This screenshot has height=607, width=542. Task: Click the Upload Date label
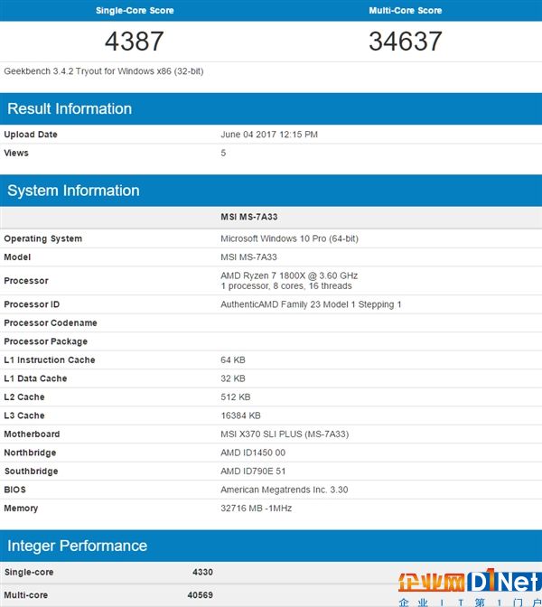pyautogui.click(x=31, y=135)
